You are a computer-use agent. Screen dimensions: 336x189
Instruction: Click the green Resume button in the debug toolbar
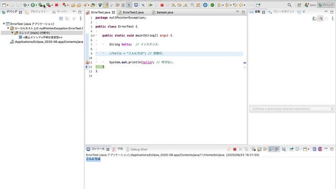coord(151,5)
